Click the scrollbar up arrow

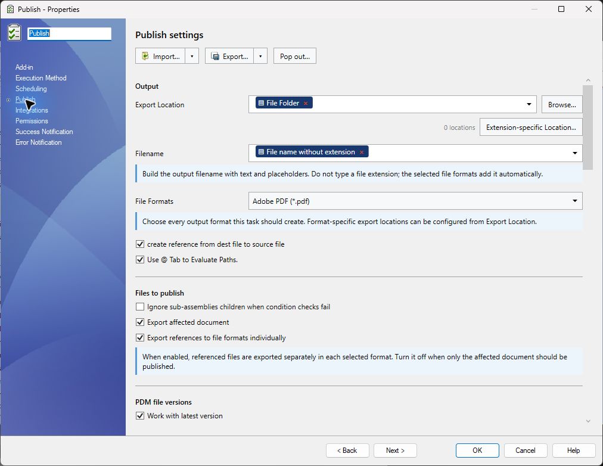coord(588,80)
